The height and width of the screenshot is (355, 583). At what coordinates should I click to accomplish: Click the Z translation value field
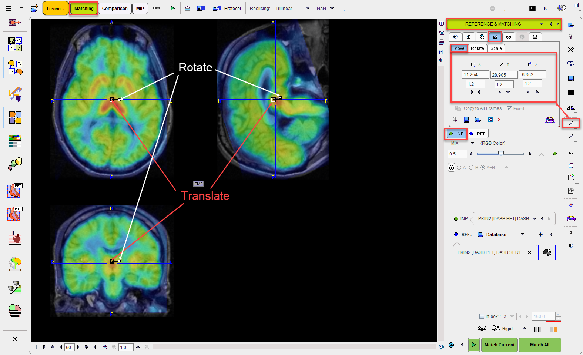click(x=532, y=75)
